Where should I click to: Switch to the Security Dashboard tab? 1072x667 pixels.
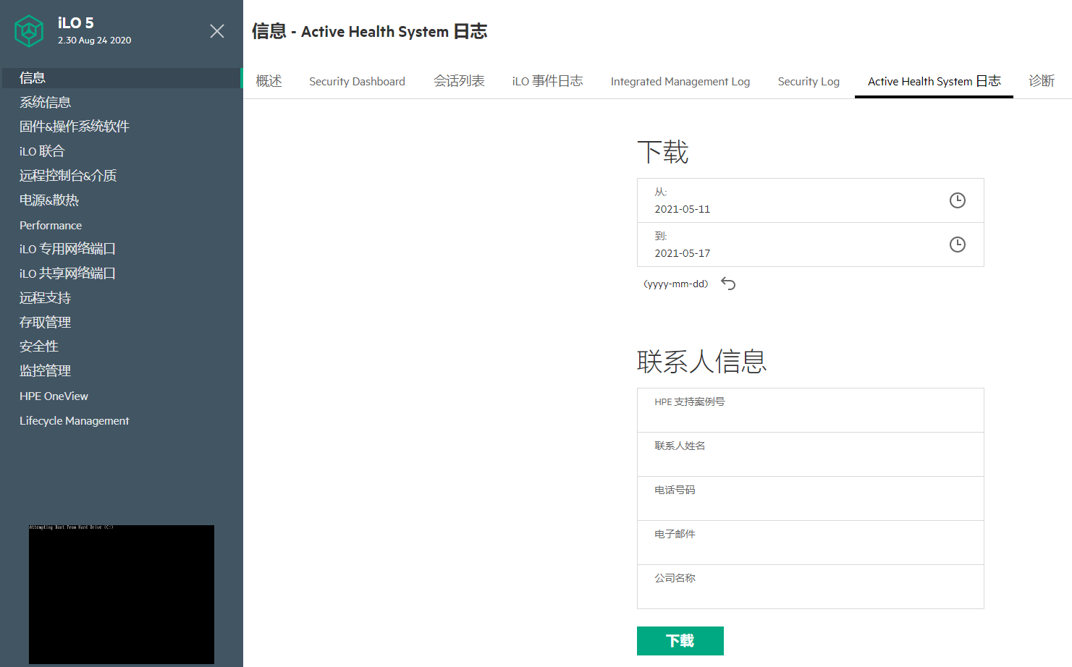pyautogui.click(x=357, y=82)
